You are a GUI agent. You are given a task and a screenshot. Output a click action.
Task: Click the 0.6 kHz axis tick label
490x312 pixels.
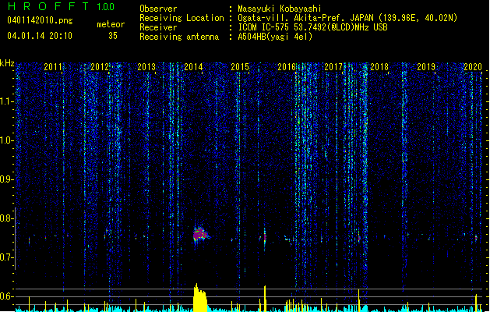tap(6, 296)
